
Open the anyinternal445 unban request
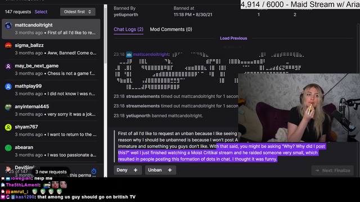(51, 111)
